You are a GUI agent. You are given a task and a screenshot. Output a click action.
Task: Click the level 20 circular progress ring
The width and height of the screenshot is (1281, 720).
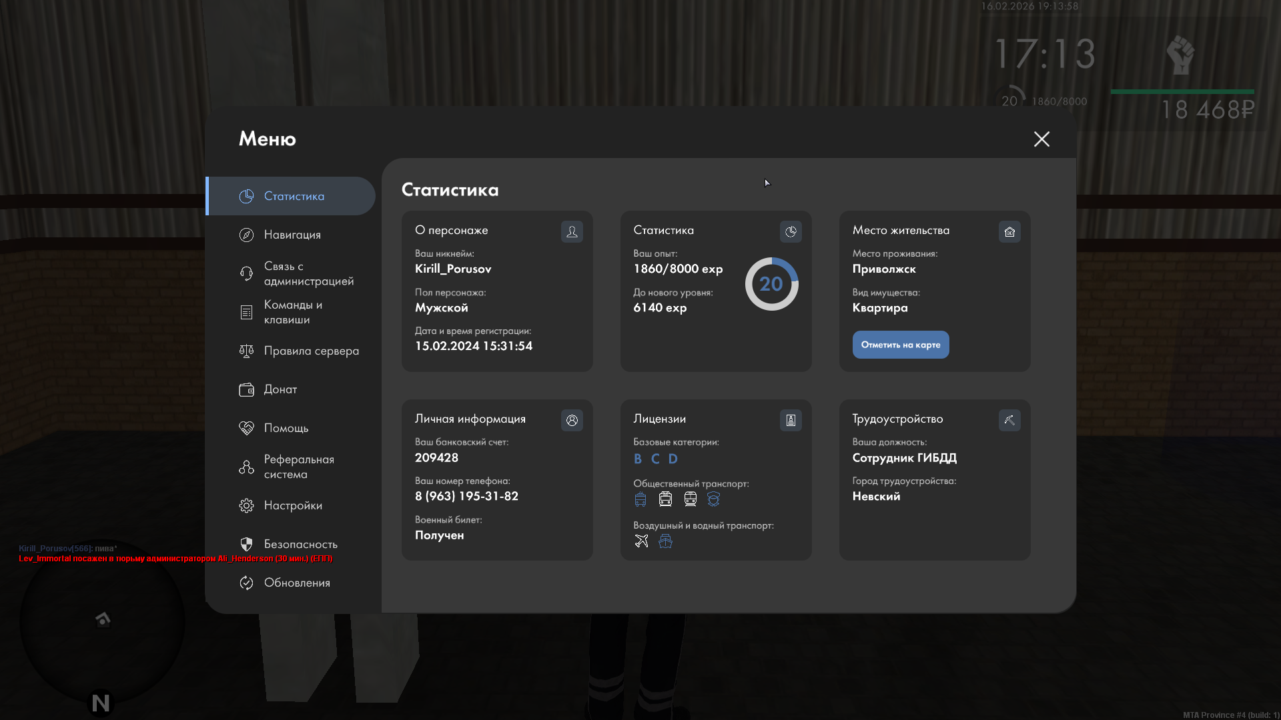(x=771, y=284)
